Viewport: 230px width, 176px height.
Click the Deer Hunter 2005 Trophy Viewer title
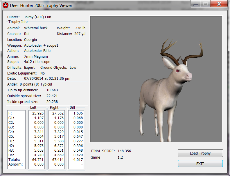click(41, 5)
